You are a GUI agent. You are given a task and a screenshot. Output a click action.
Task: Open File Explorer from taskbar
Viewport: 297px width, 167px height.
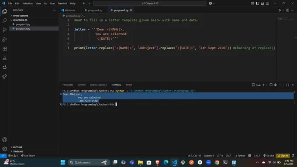140,163
